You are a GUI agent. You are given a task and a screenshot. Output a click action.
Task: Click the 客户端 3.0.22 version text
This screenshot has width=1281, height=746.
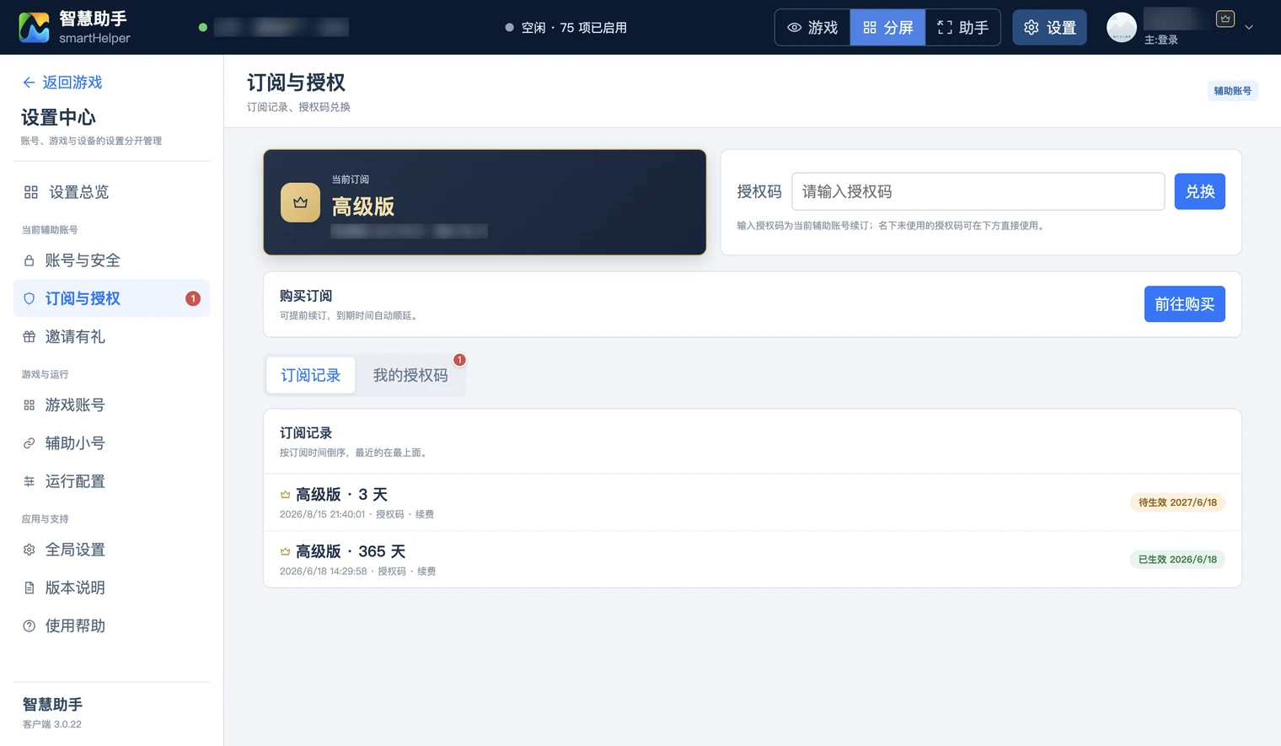coord(52,724)
